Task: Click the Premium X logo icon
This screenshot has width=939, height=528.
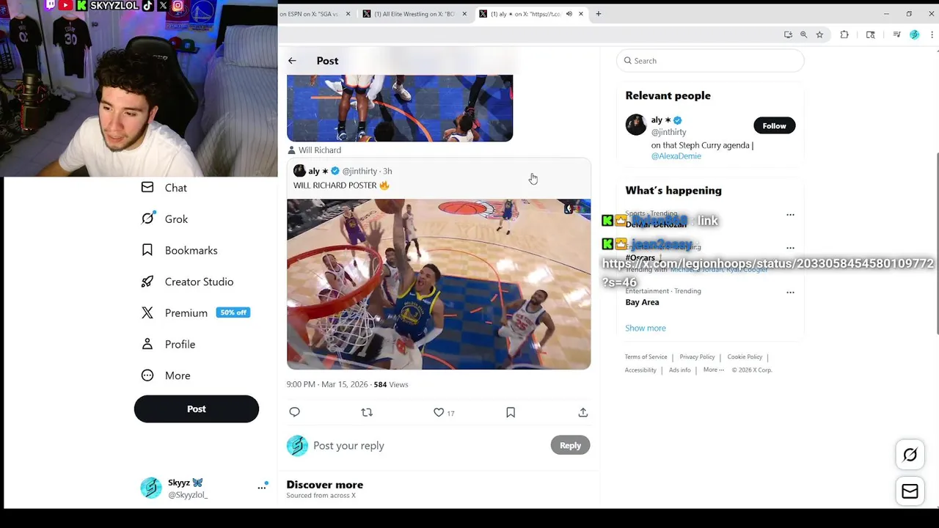Action: point(147,312)
